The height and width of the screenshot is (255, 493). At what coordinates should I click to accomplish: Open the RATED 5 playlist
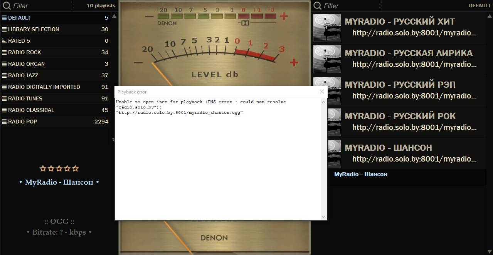click(x=55, y=41)
